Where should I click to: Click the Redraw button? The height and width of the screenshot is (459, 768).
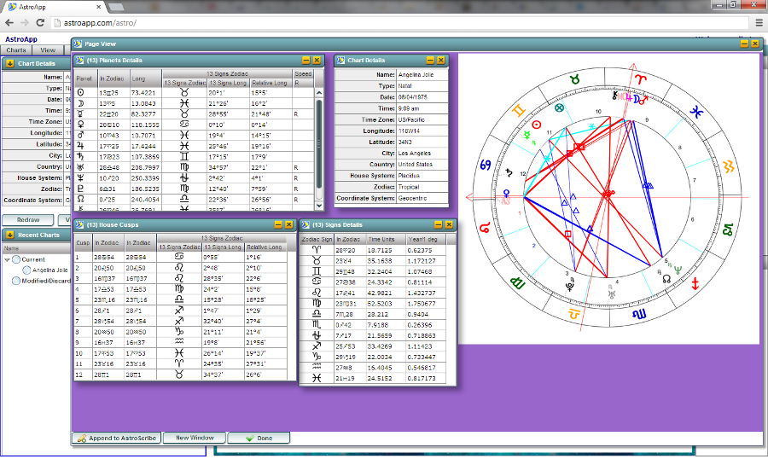tap(28, 220)
